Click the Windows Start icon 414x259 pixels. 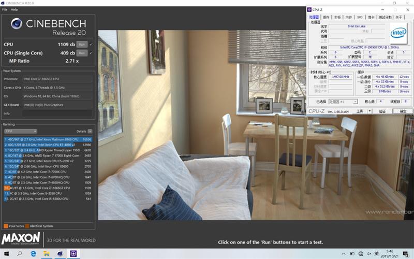click(x=6, y=253)
